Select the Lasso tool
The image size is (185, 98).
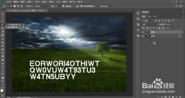[3, 21]
